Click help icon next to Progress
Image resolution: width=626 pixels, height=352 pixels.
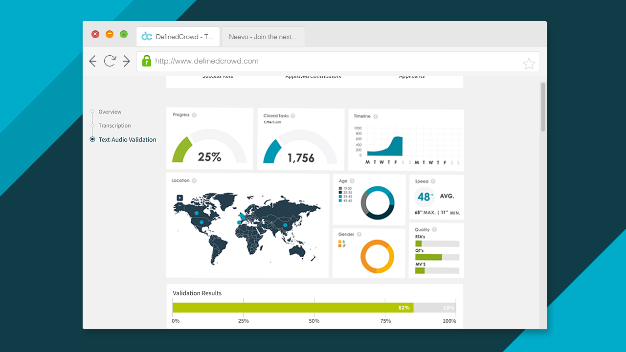point(194,115)
